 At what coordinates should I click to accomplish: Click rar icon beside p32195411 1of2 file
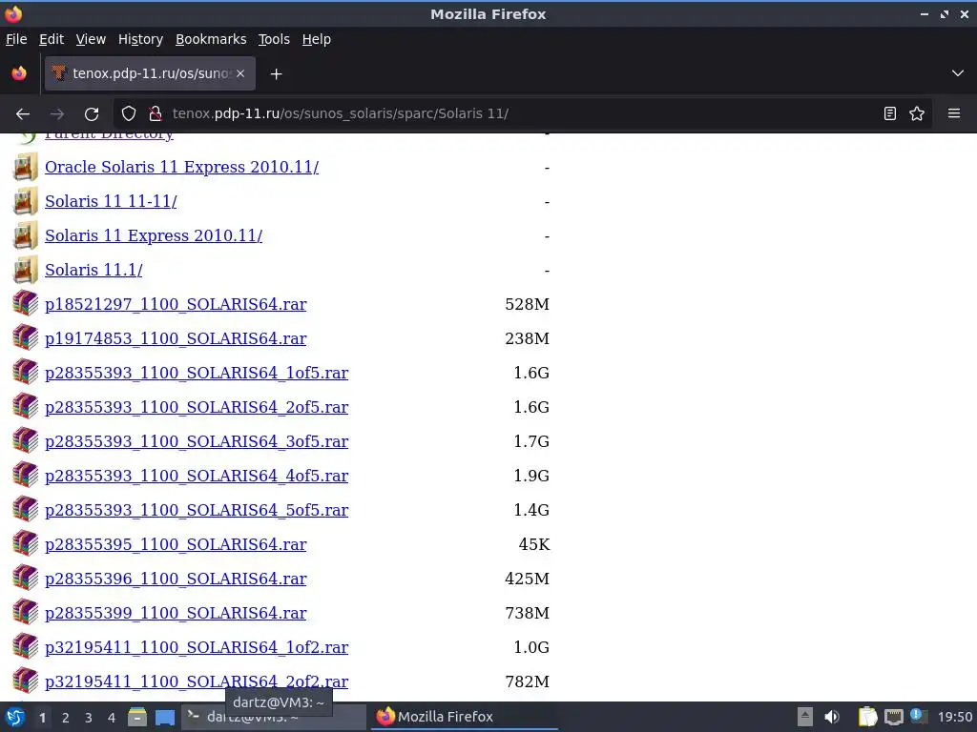(25, 647)
